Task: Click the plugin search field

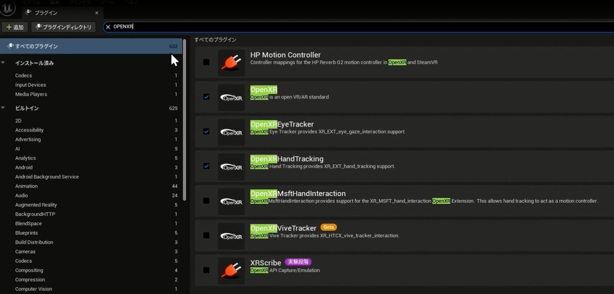Action: tap(340, 27)
